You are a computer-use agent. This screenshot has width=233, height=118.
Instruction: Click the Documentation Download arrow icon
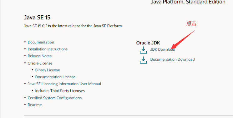(x=143, y=60)
